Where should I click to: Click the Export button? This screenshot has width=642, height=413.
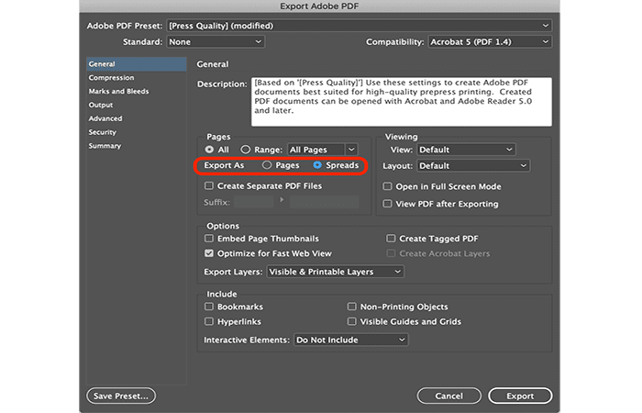click(520, 396)
